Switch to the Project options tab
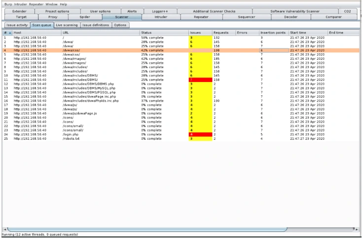The height and width of the screenshot is (239, 362). [57, 11]
